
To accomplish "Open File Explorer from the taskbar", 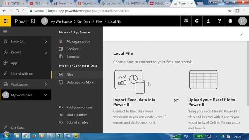I will (17, 136).
